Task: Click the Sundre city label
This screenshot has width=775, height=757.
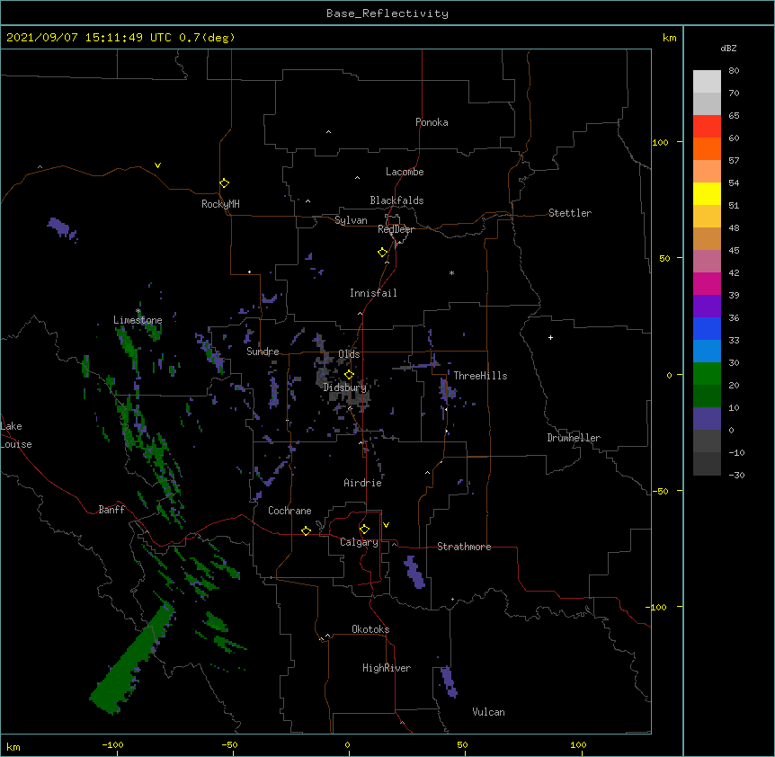Action: [263, 352]
